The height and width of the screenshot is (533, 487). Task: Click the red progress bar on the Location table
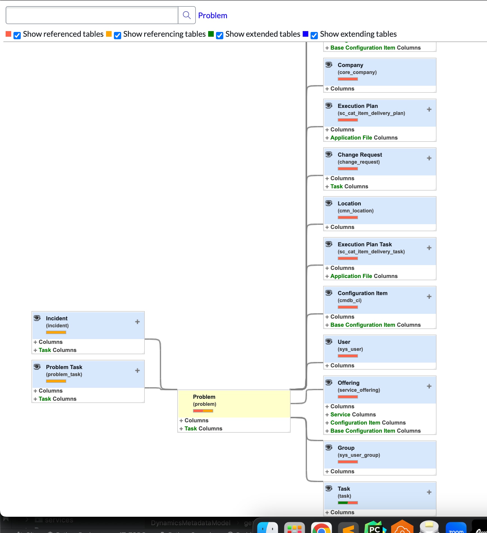pos(348,217)
